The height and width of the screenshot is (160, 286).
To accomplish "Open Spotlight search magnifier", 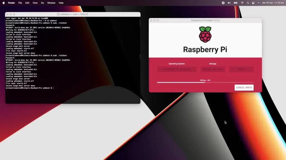I will 248,3.
